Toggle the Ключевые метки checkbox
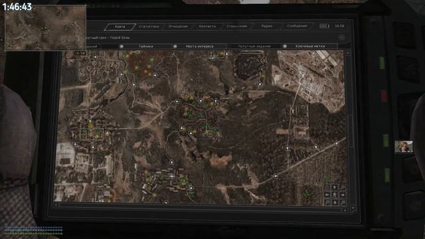The image size is (425, 239). click(285, 46)
